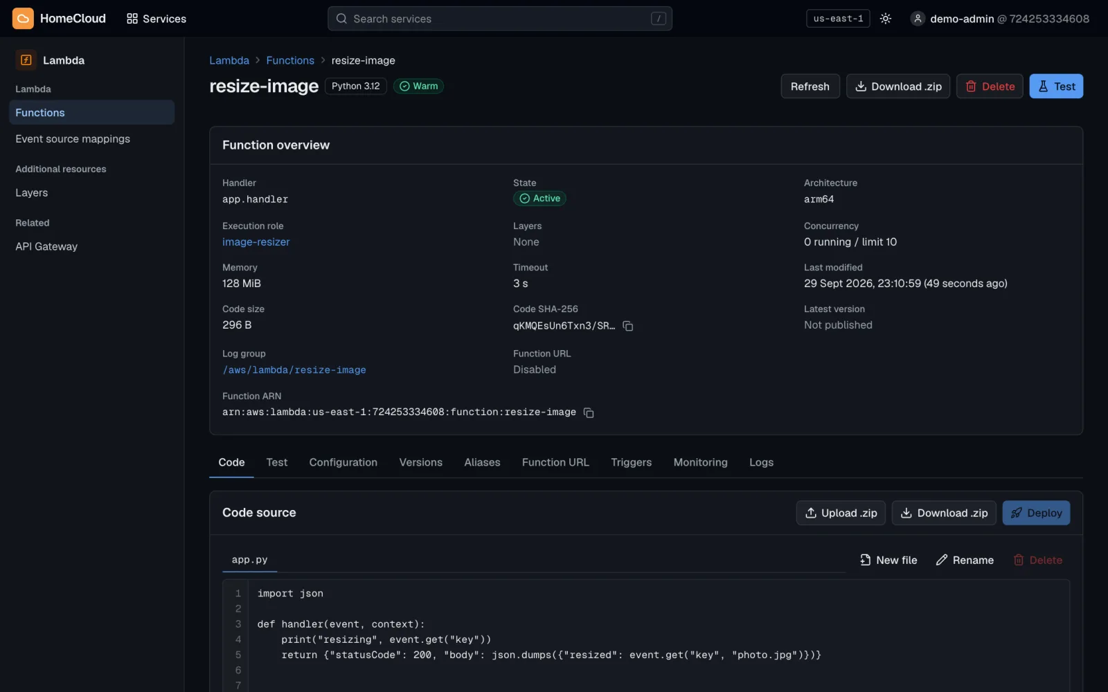Open the Aliases tab
This screenshot has width=1108, height=692.
coord(482,462)
